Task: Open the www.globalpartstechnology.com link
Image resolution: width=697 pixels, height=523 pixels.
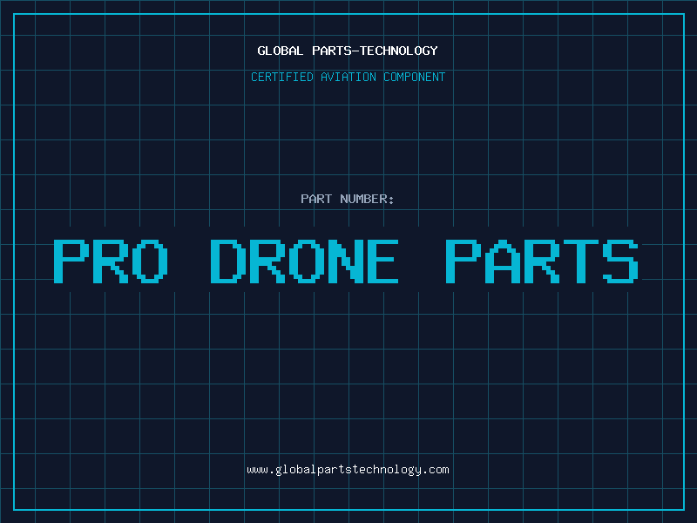Action: (348, 470)
